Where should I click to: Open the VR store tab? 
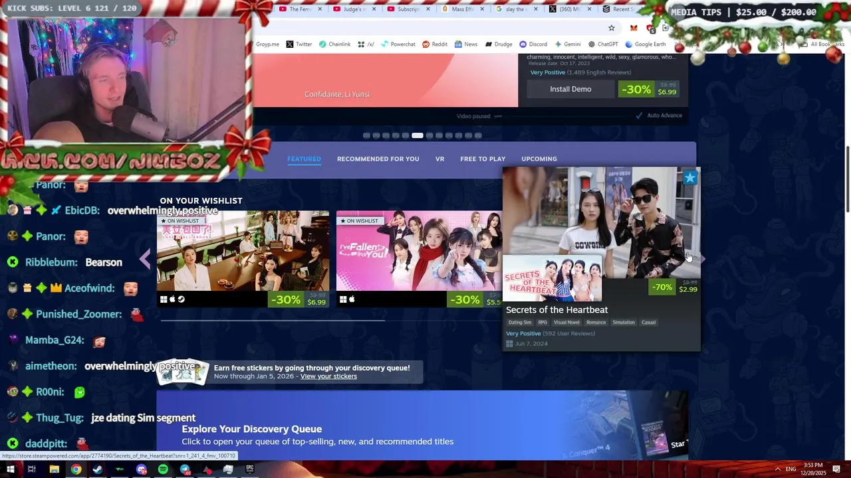(x=439, y=159)
